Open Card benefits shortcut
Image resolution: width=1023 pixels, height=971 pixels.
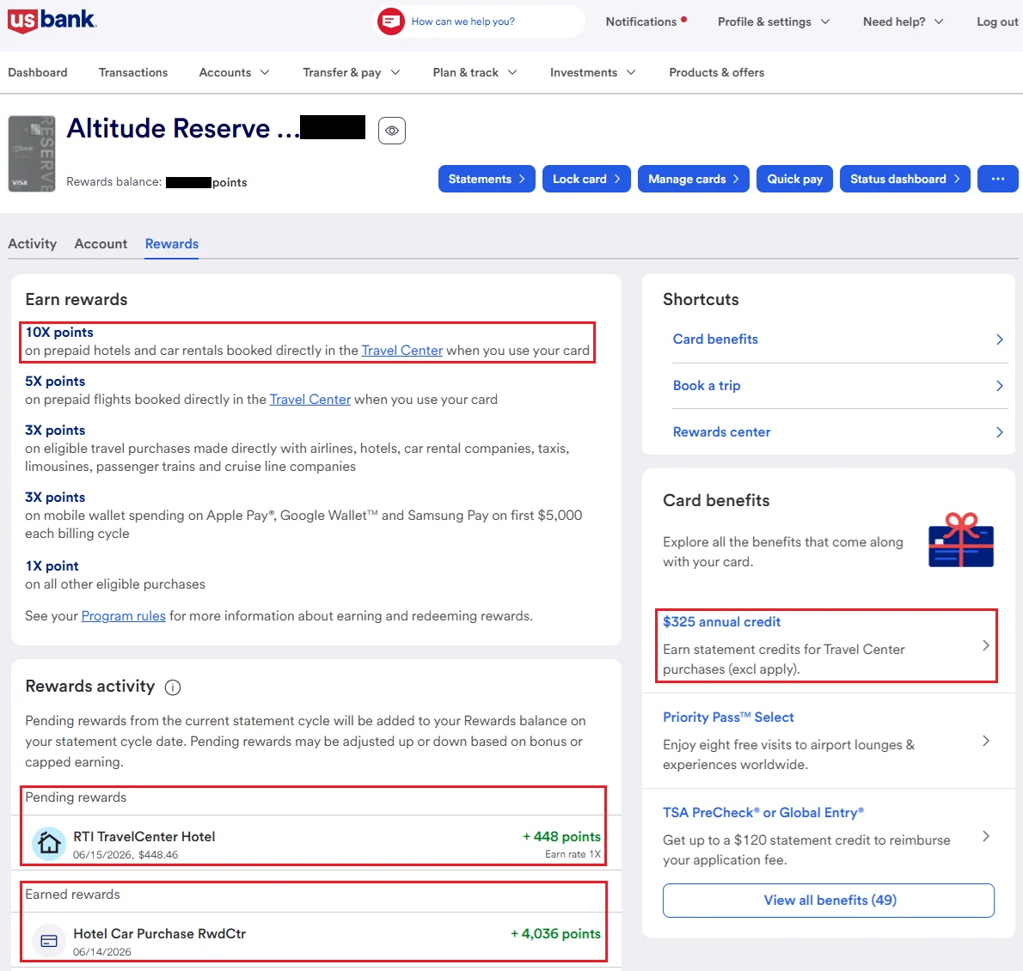840,339
